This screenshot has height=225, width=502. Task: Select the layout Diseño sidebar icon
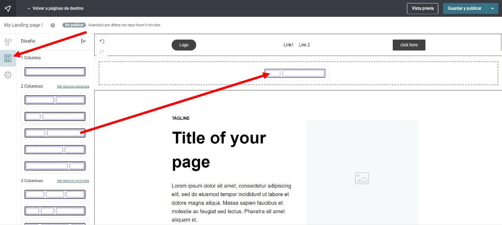pyautogui.click(x=8, y=58)
